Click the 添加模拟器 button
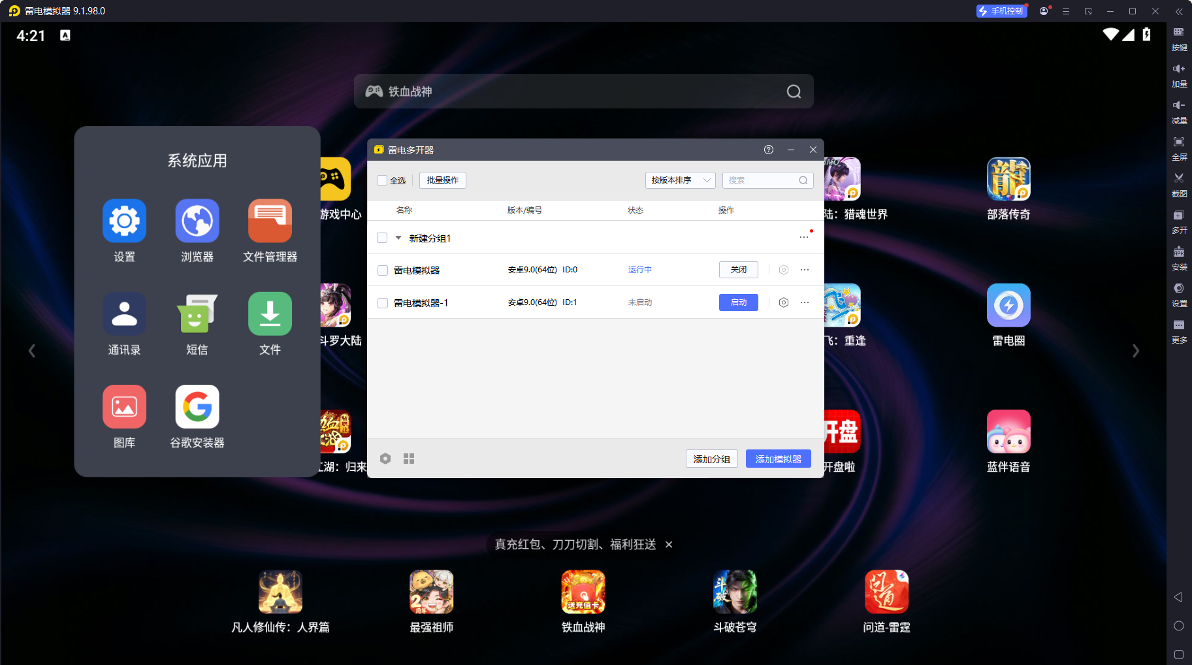 click(x=779, y=459)
